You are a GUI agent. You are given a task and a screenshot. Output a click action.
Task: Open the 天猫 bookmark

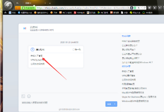[54, 13]
